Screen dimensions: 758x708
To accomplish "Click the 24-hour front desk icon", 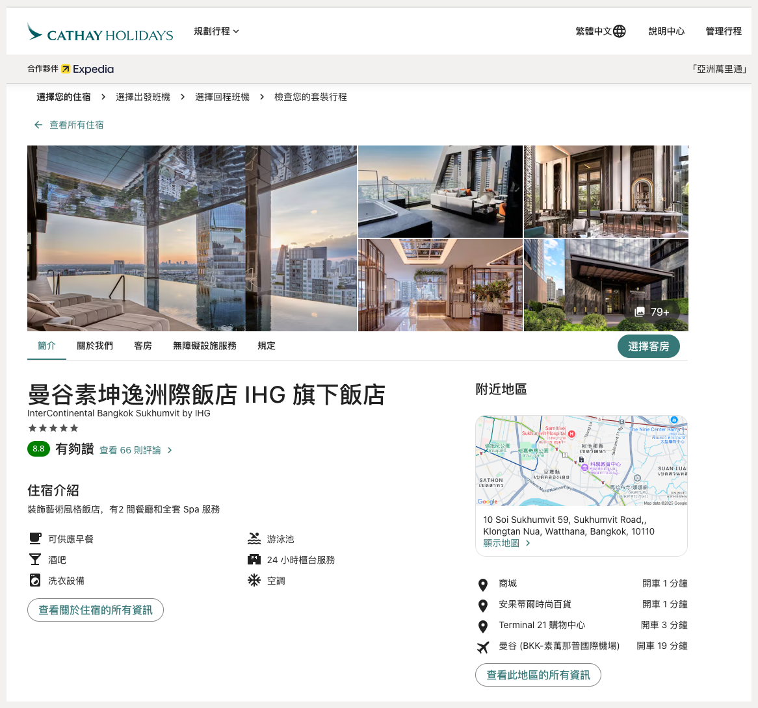I will pyautogui.click(x=254, y=559).
